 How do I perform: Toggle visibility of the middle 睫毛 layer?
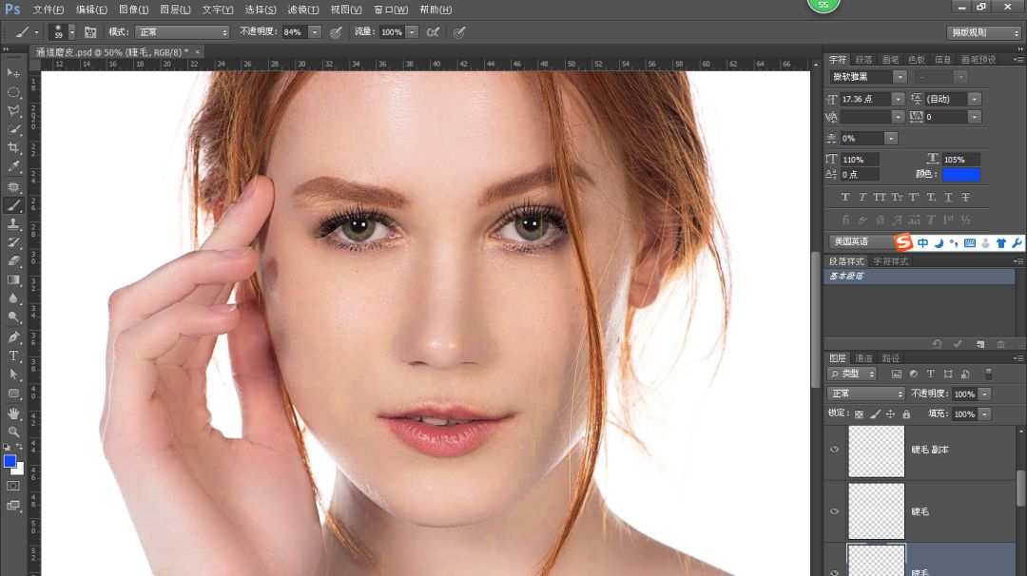point(835,511)
